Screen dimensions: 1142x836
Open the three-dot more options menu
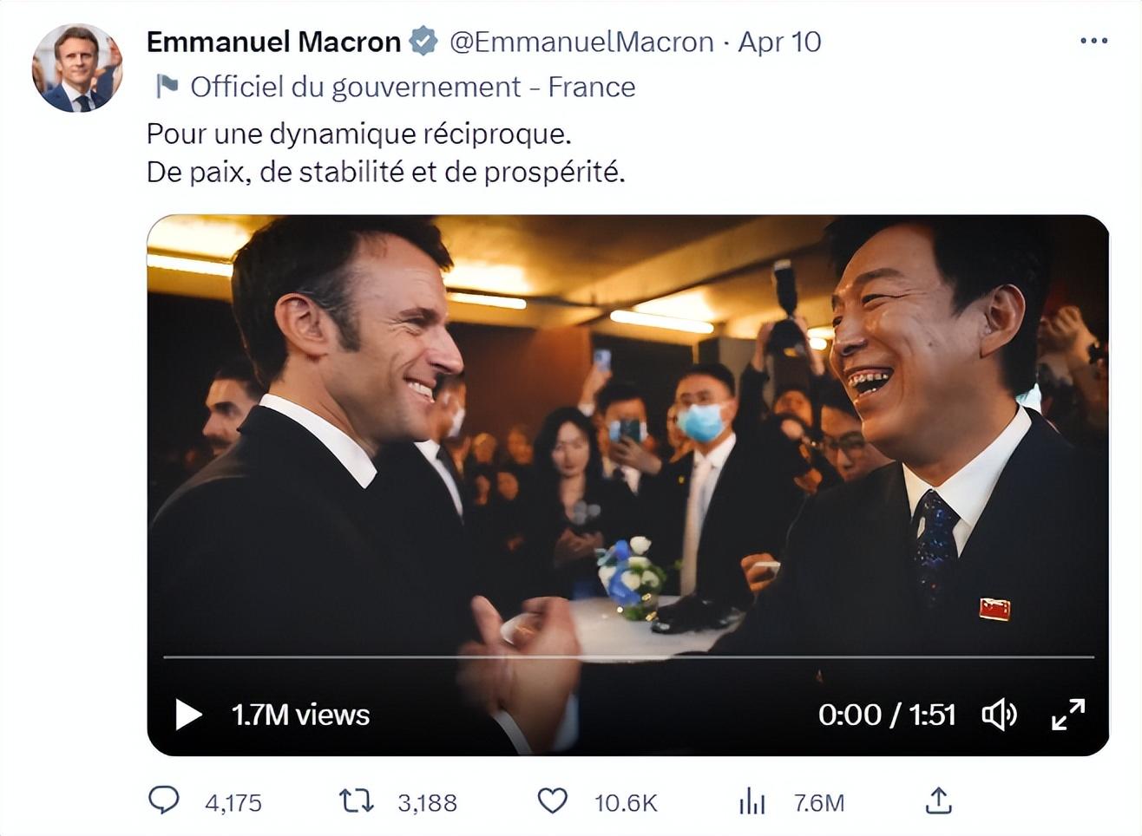tap(1093, 41)
